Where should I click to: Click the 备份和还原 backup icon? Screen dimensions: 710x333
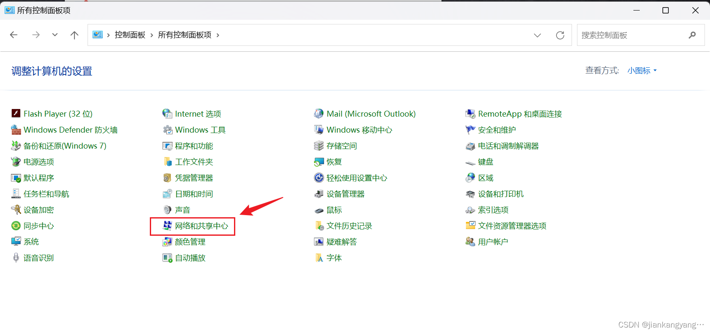point(16,145)
